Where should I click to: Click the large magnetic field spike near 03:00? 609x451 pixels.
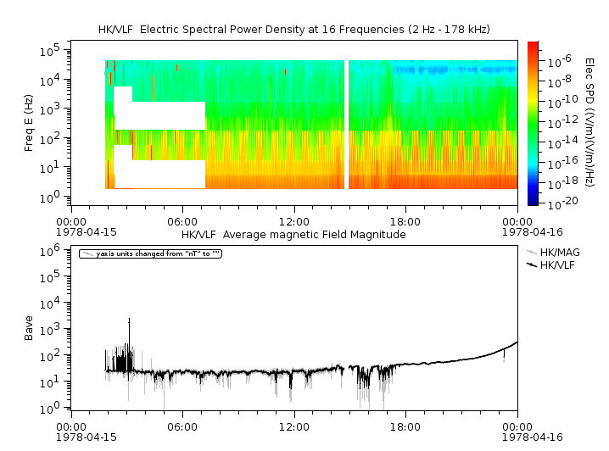[x=129, y=322]
